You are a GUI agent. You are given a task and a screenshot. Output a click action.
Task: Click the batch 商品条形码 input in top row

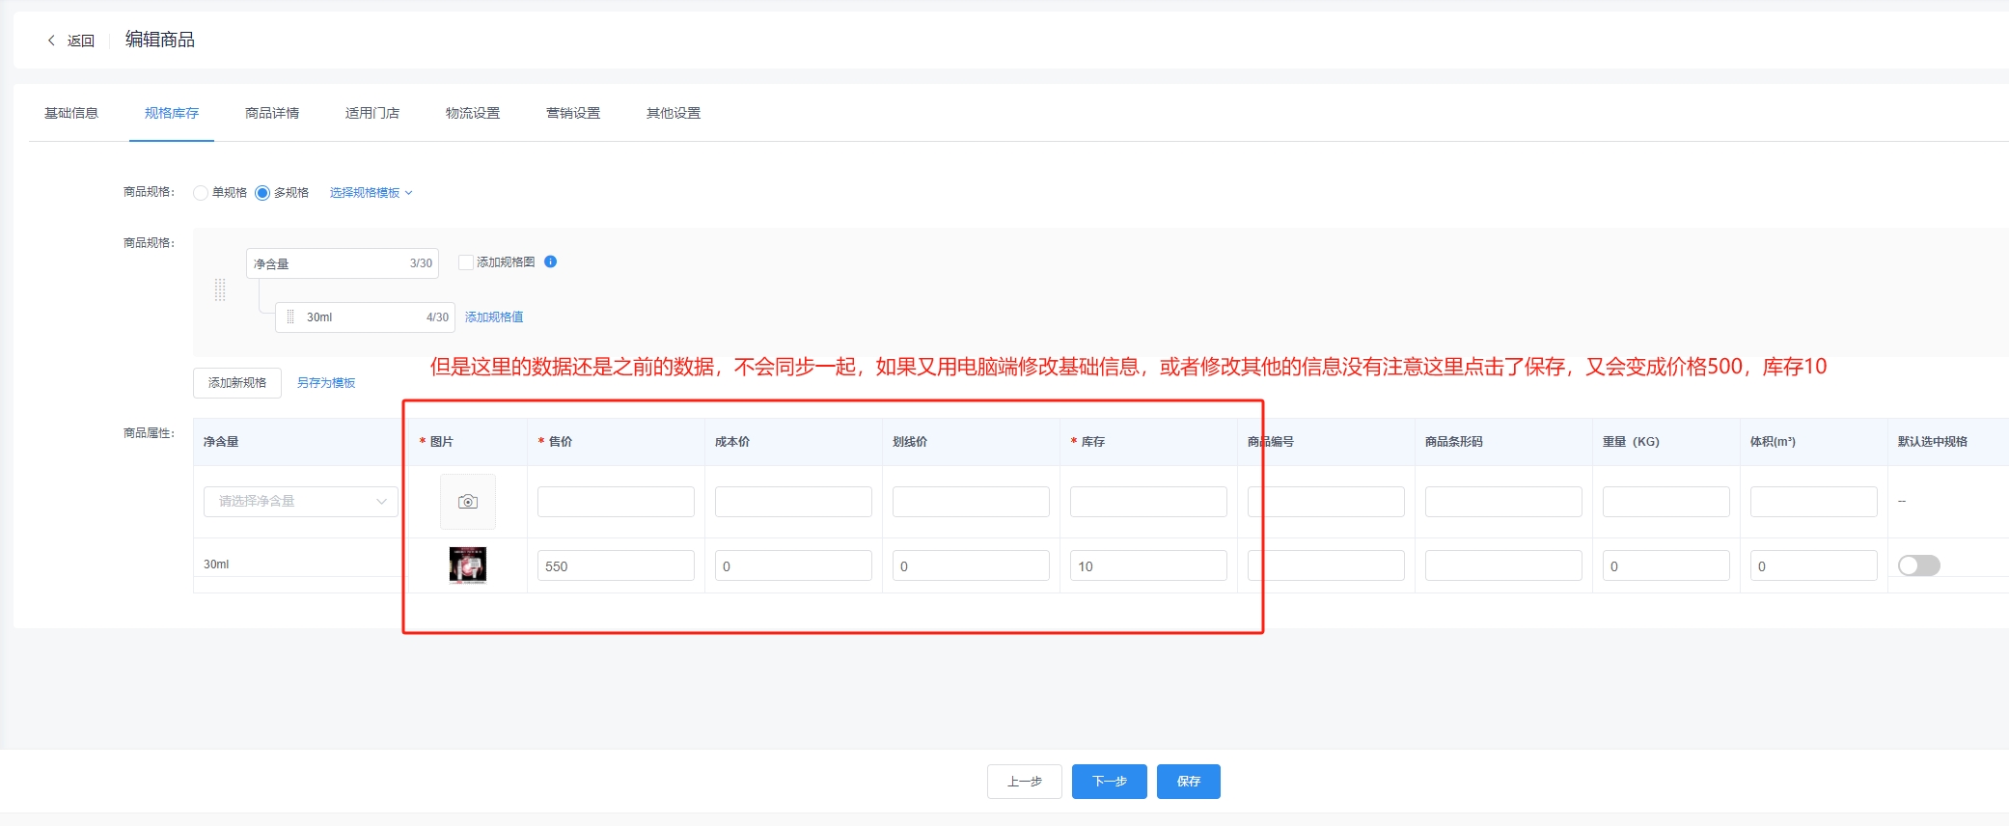[1503, 502]
